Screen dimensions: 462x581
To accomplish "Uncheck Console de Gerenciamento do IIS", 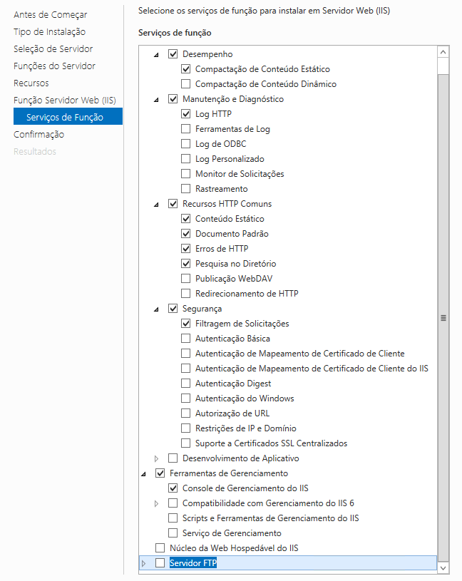I will pyautogui.click(x=173, y=488).
